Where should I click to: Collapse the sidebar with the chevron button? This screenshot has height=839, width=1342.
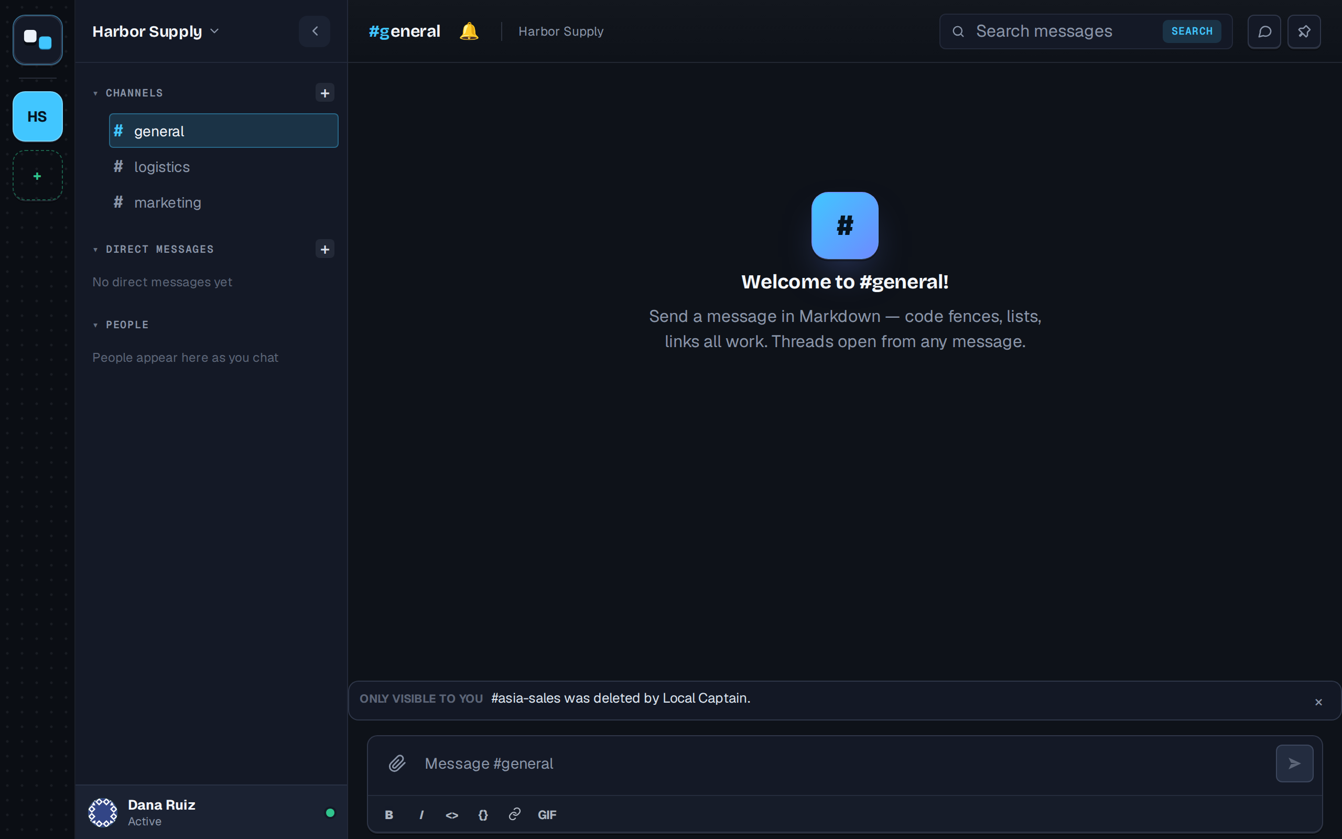point(315,31)
